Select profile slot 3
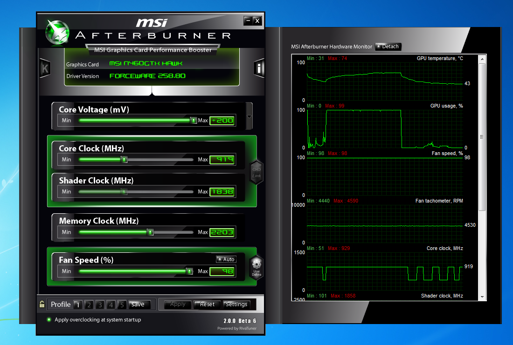Viewport: 513px width, 345px height. pyautogui.click(x=100, y=304)
